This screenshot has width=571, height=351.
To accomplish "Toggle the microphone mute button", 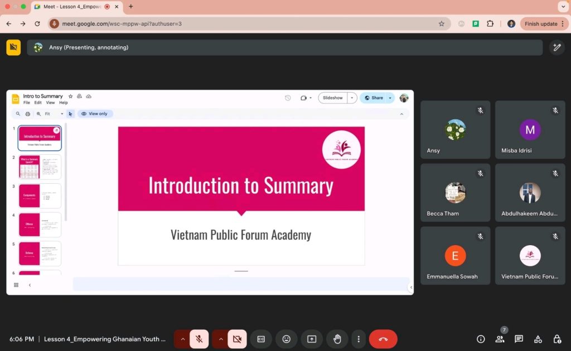I will [199, 339].
